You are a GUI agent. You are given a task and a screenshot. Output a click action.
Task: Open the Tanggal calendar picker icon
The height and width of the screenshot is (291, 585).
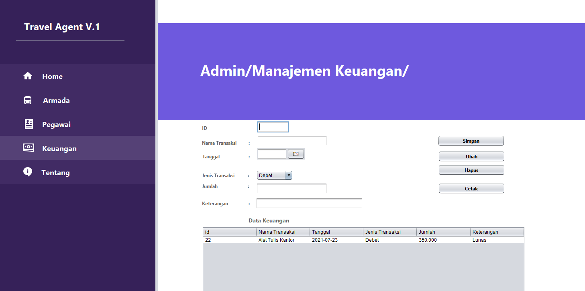pyautogui.click(x=296, y=154)
